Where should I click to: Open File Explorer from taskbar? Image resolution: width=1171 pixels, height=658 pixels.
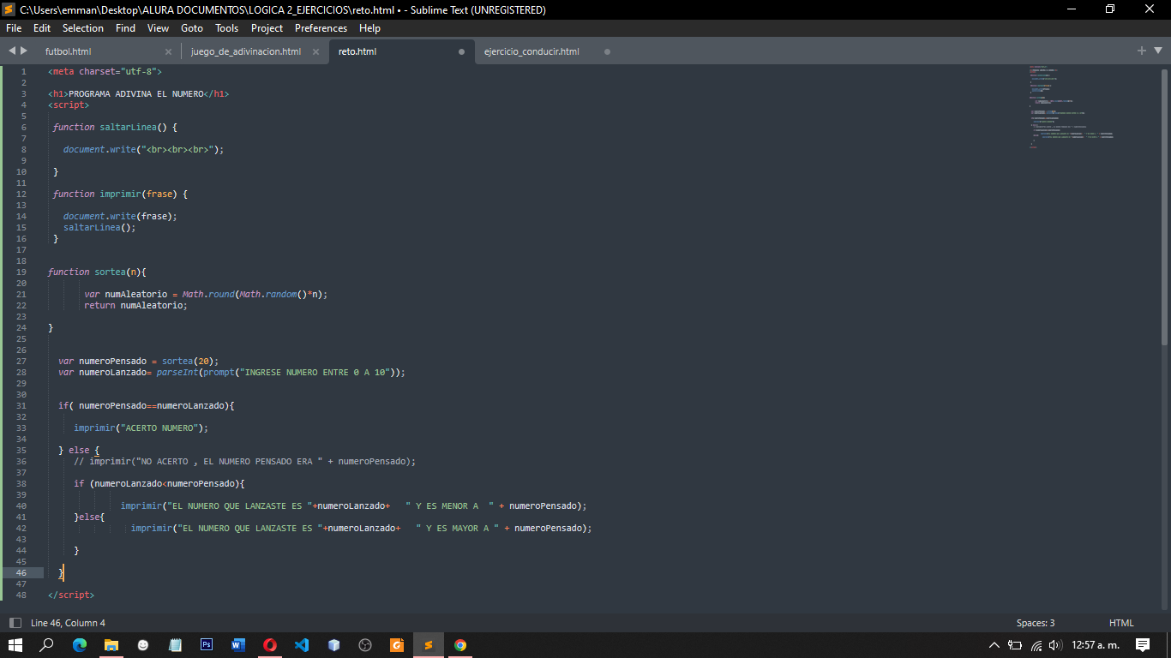click(x=111, y=645)
